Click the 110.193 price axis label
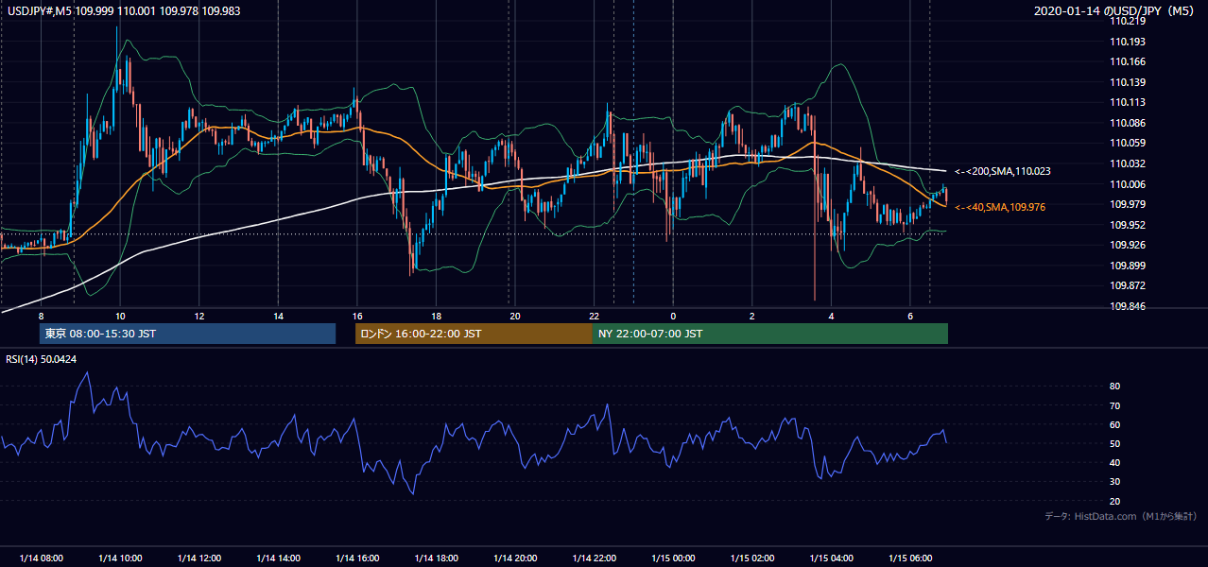 1128,42
